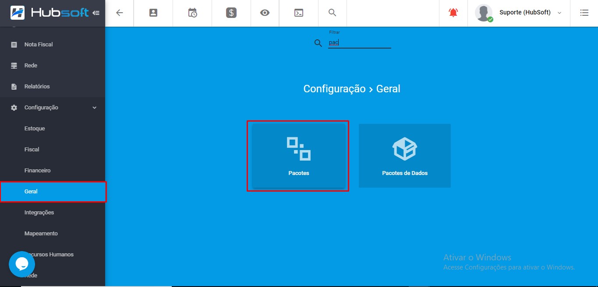Open the Pacotes tile
598x287 pixels.
298,156
